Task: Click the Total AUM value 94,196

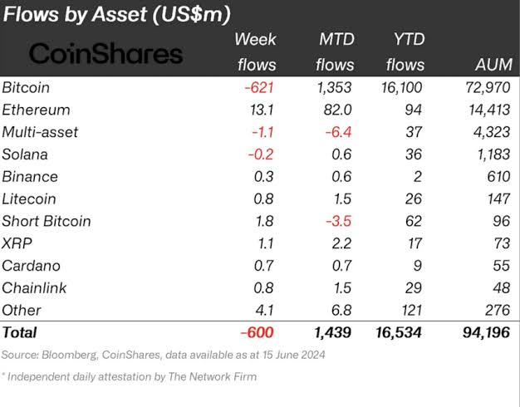Action: click(x=484, y=333)
